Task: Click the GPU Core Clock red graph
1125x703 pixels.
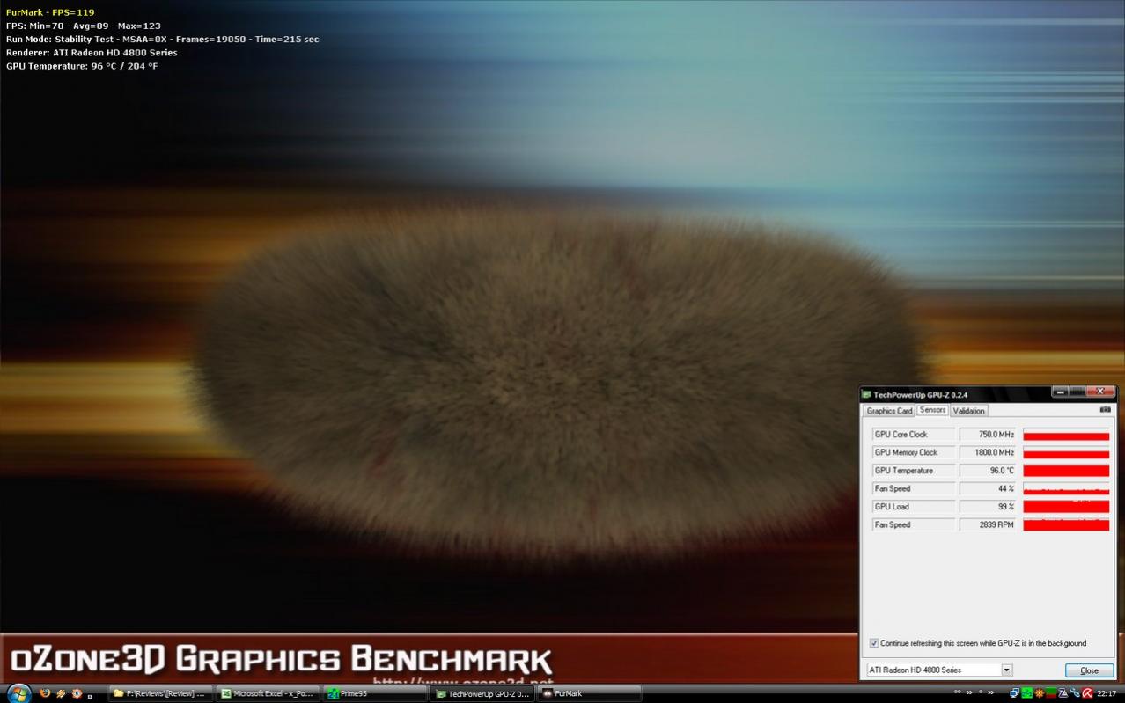Action: point(1066,435)
